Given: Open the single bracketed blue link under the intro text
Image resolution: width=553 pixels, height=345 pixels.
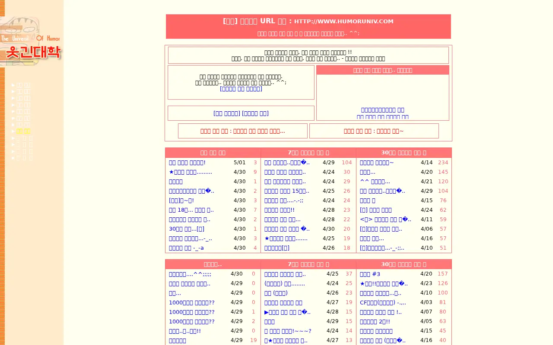Looking at the screenshot, I should pyautogui.click(x=241, y=89).
